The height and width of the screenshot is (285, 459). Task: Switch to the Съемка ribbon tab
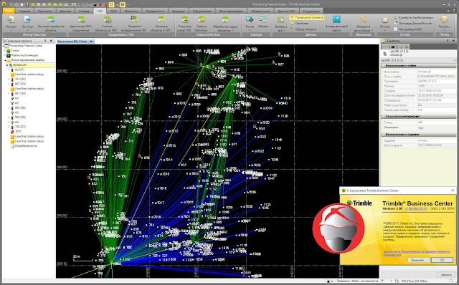[84, 11]
